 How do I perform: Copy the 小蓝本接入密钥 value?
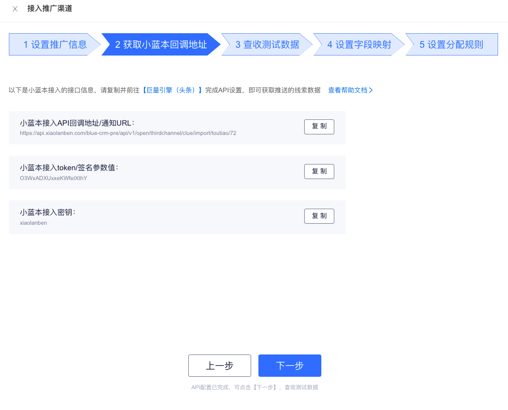tap(319, 216)
